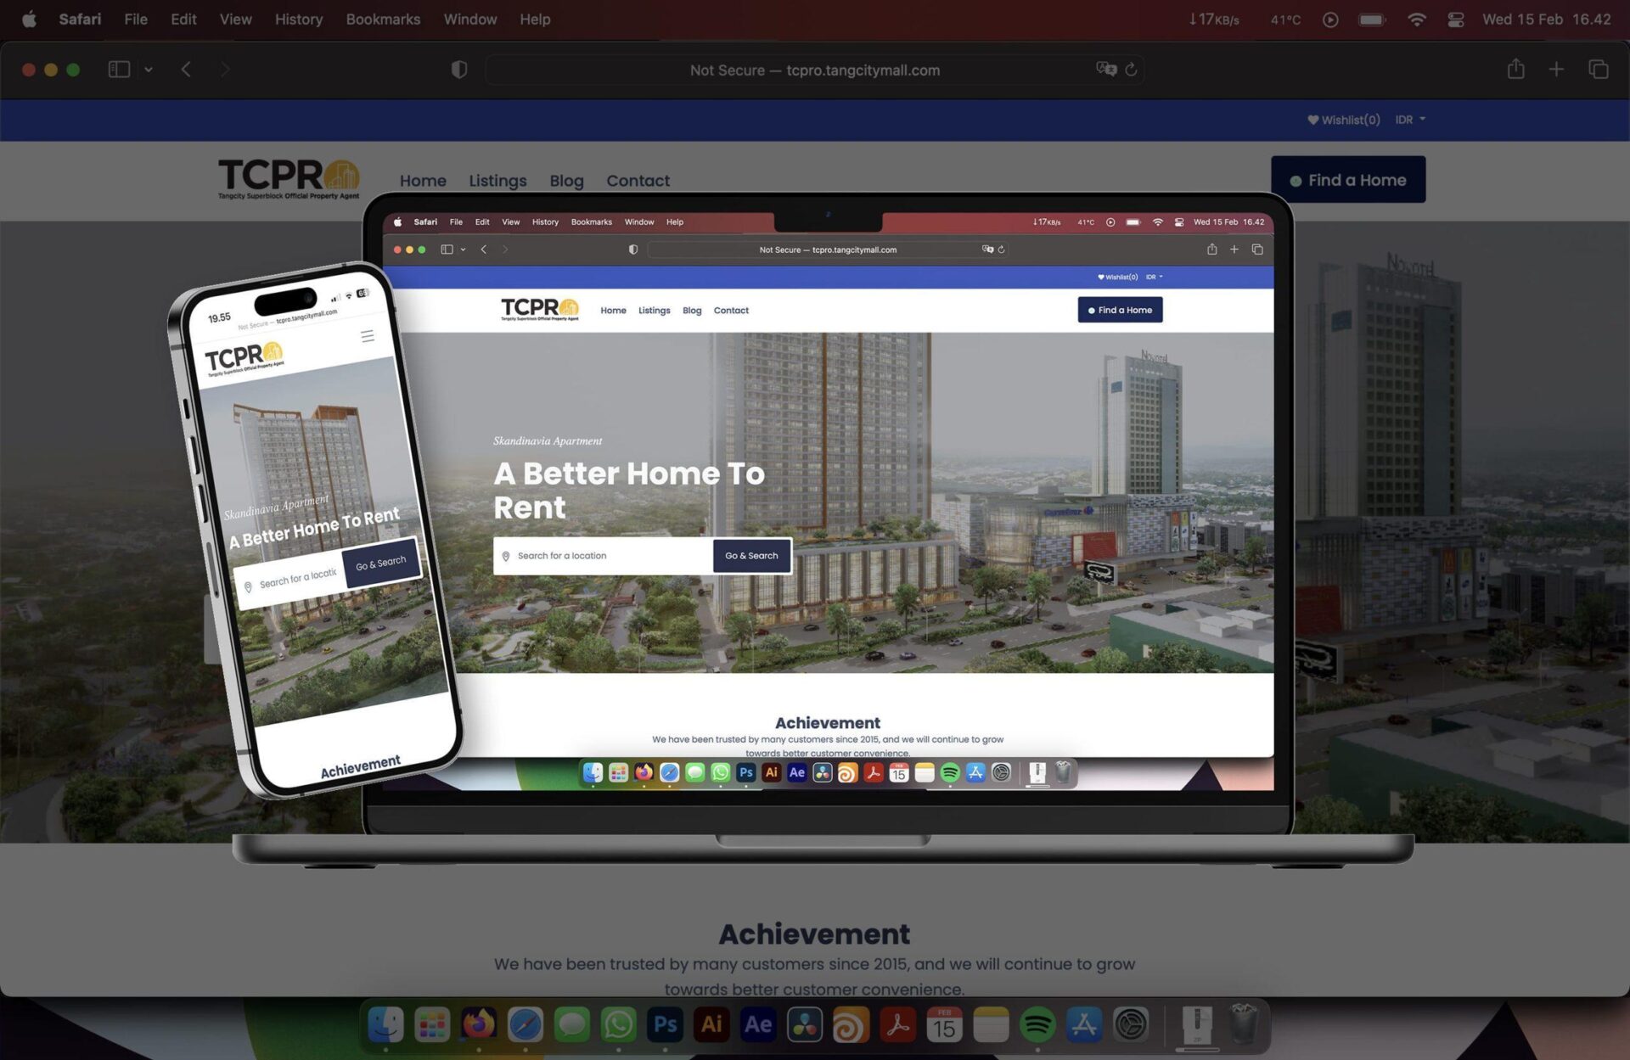The width and height of the screenshot is (1630, 1060).
Task: Open the IDR currency dropdown
Action: 1409,120
